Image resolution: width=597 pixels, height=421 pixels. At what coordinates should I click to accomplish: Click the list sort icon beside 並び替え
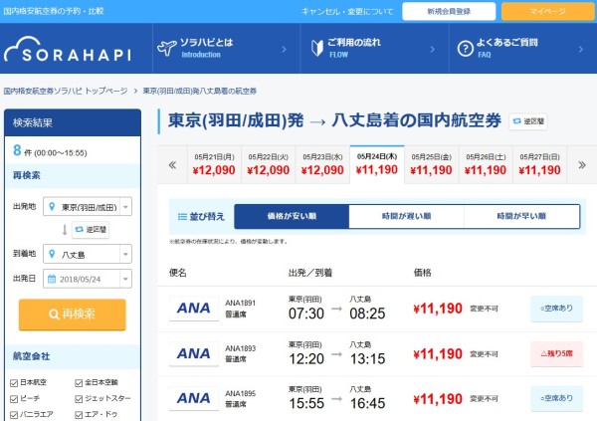[x=182, y=216]
